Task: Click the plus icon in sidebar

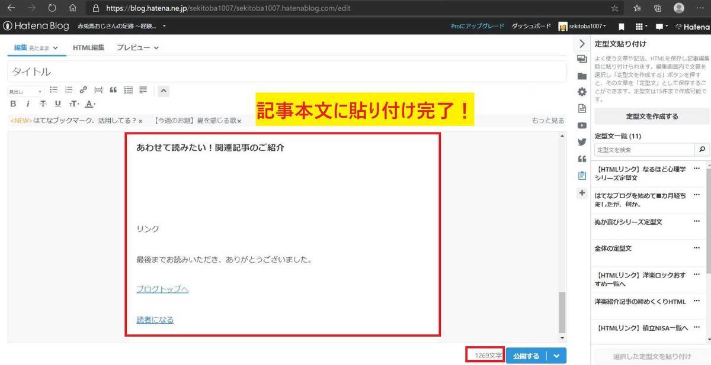Action: (582, 193)
